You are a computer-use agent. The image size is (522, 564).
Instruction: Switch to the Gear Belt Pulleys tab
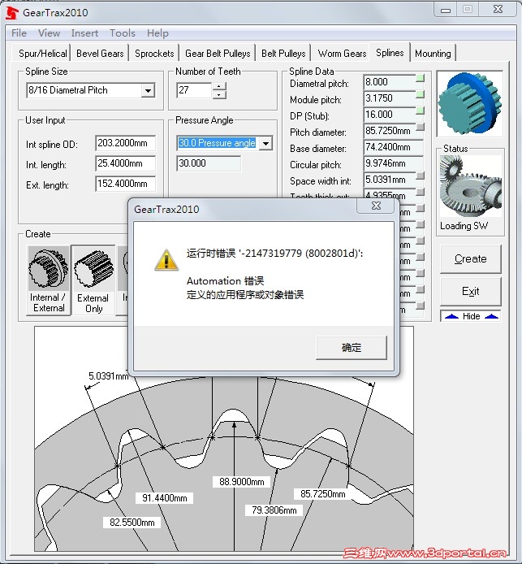pyautogui.click(x=218, y=54)
